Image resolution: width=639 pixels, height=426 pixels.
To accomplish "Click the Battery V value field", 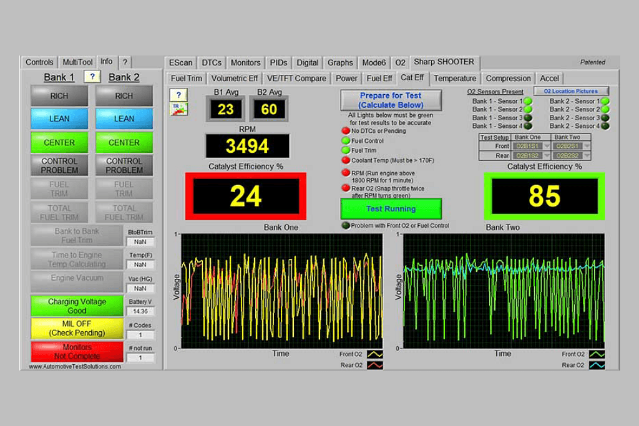I will click(140, 311).
